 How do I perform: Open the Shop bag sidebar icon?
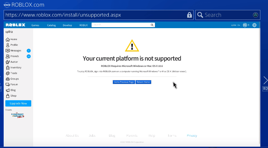(x=8, y=96)
